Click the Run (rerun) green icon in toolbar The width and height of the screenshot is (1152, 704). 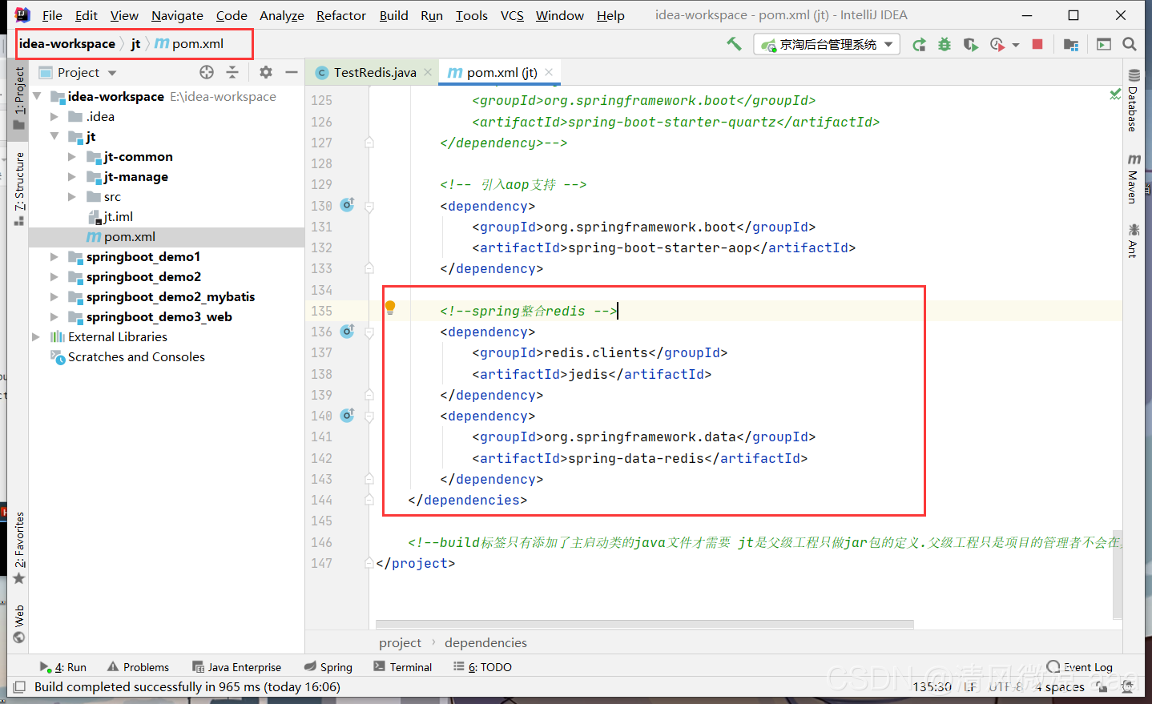(x=919, y=45)
